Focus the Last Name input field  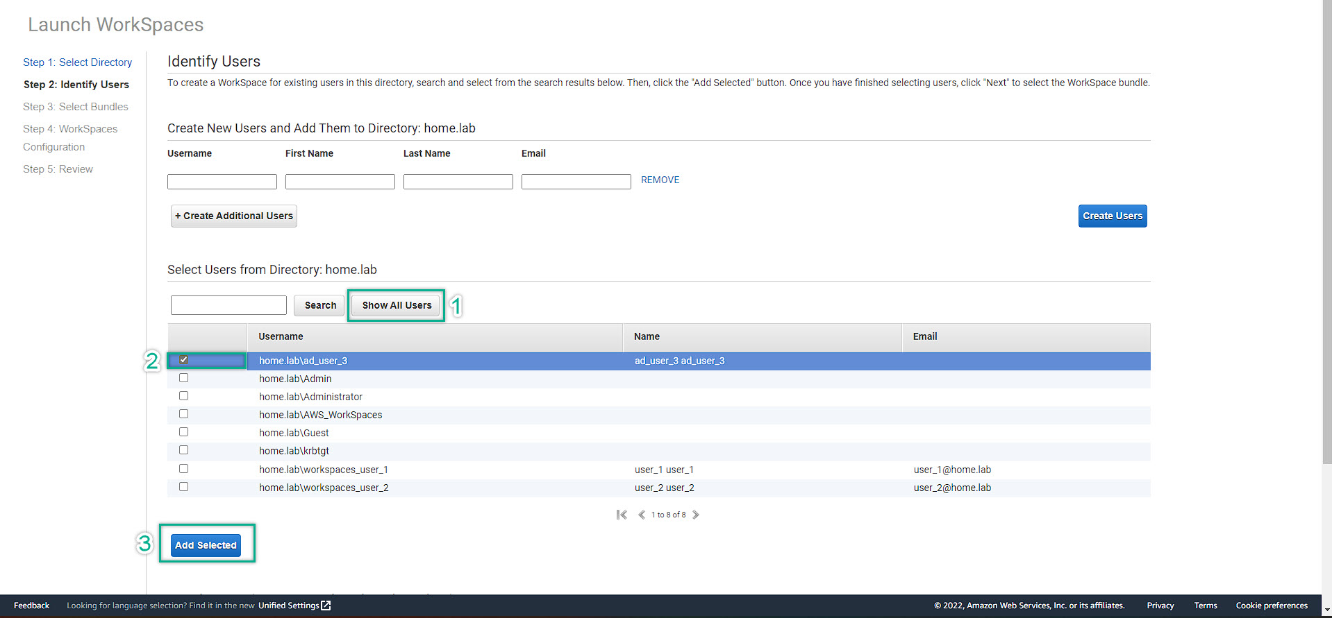(458, 182)
